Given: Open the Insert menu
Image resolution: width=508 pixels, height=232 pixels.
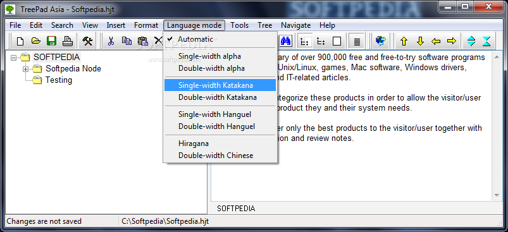Looking at the screenshot, I should pos(116,25).
